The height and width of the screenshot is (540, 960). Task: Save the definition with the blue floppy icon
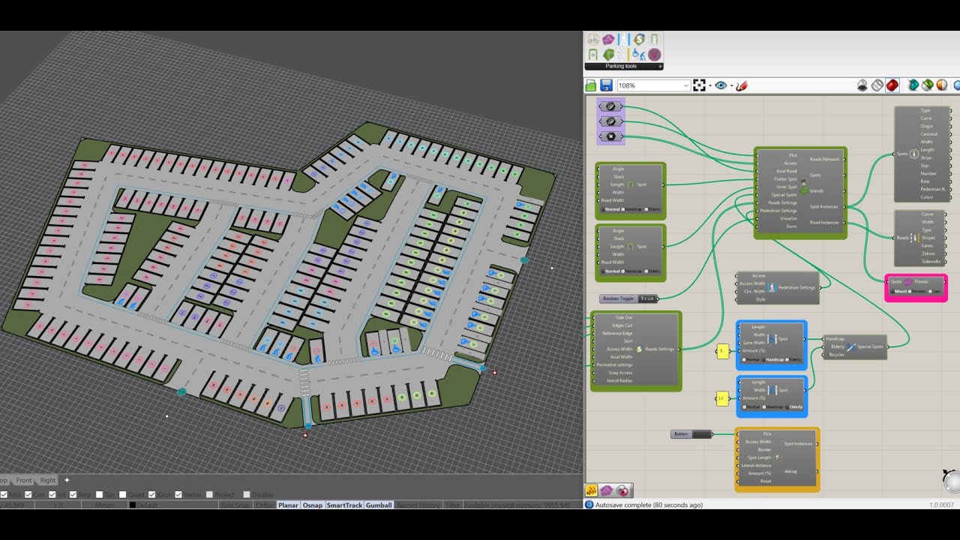(606, 85)
